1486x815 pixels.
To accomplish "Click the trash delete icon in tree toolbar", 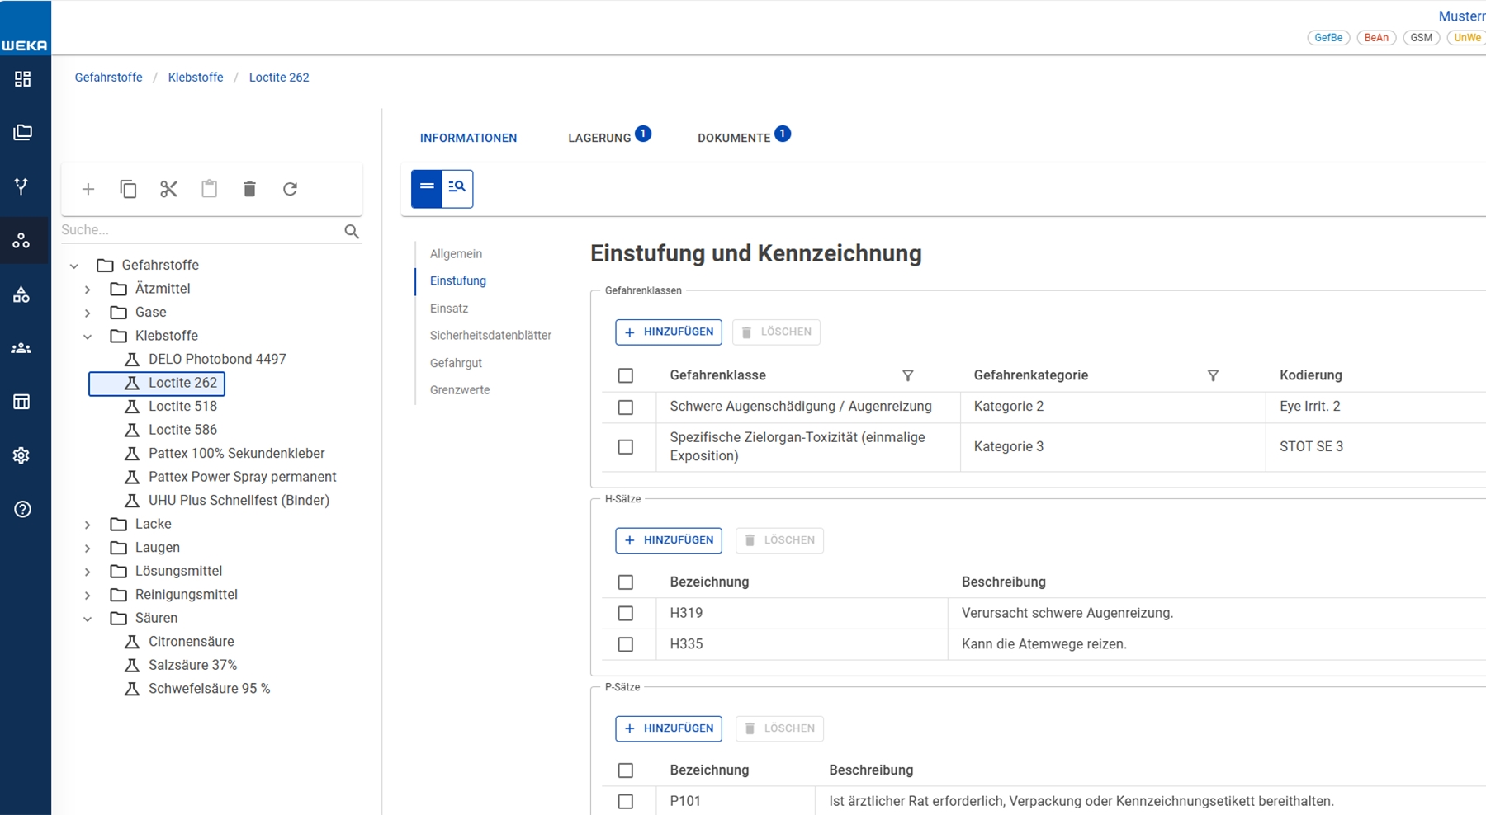I will pyautogui.click(x=249, y=189).
